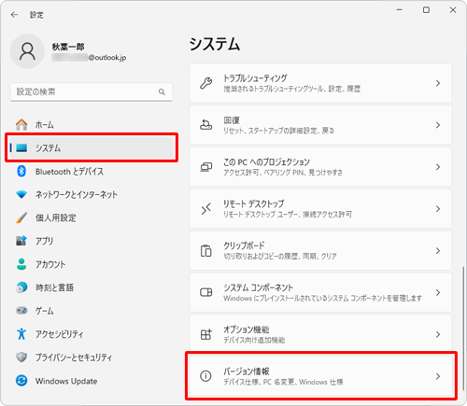Open トラブルシューティング settings title
467x406 pixels.
click(255, 78)
